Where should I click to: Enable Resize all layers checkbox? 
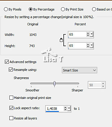point(11,118)
